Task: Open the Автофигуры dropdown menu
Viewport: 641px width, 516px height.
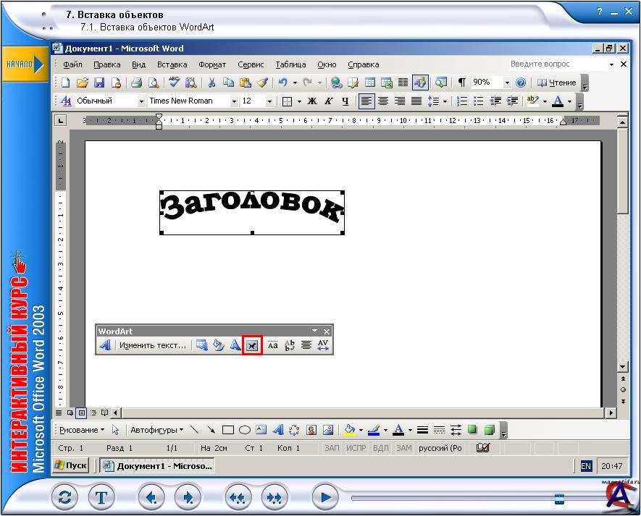Action: point(157,430)
